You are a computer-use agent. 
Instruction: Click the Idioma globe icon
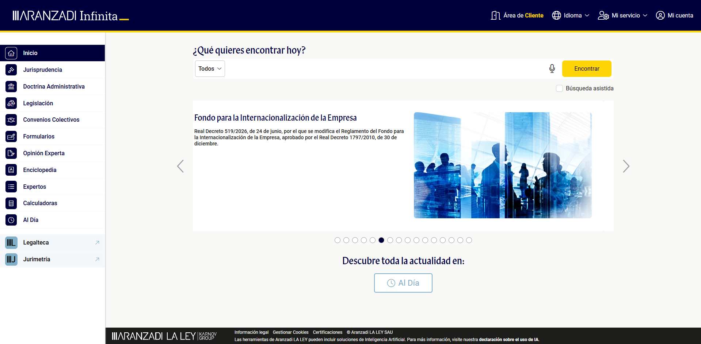coord(556,15)
